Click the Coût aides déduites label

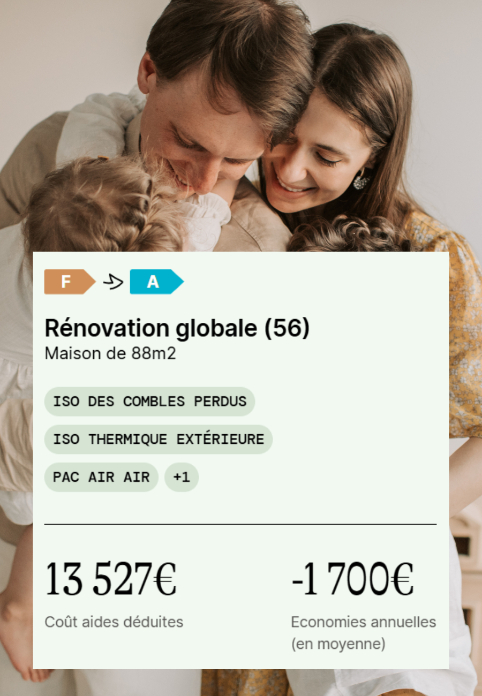pyautogui.click(x=114, y=622)
